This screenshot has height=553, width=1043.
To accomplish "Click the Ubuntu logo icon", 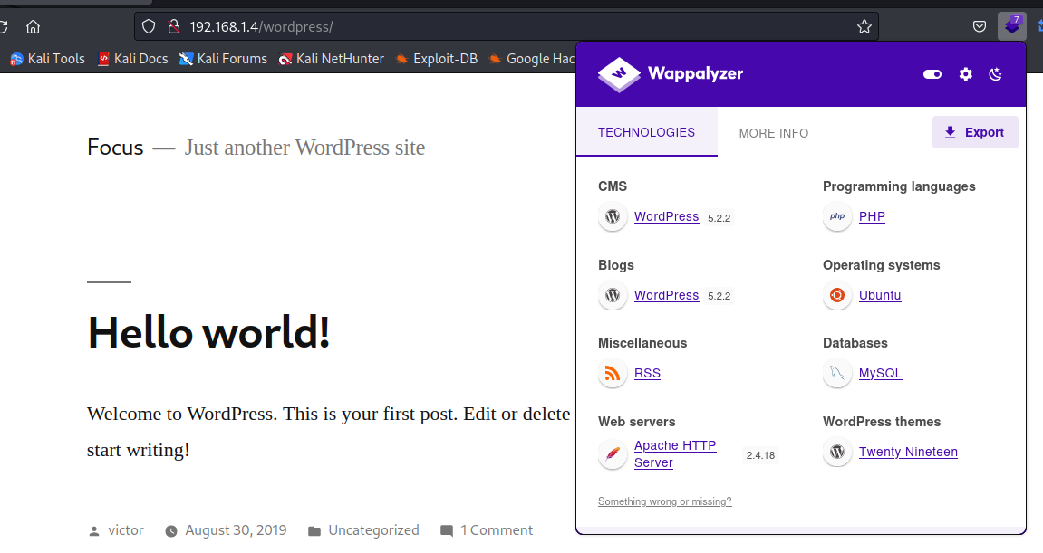I will tap(837, 295).
